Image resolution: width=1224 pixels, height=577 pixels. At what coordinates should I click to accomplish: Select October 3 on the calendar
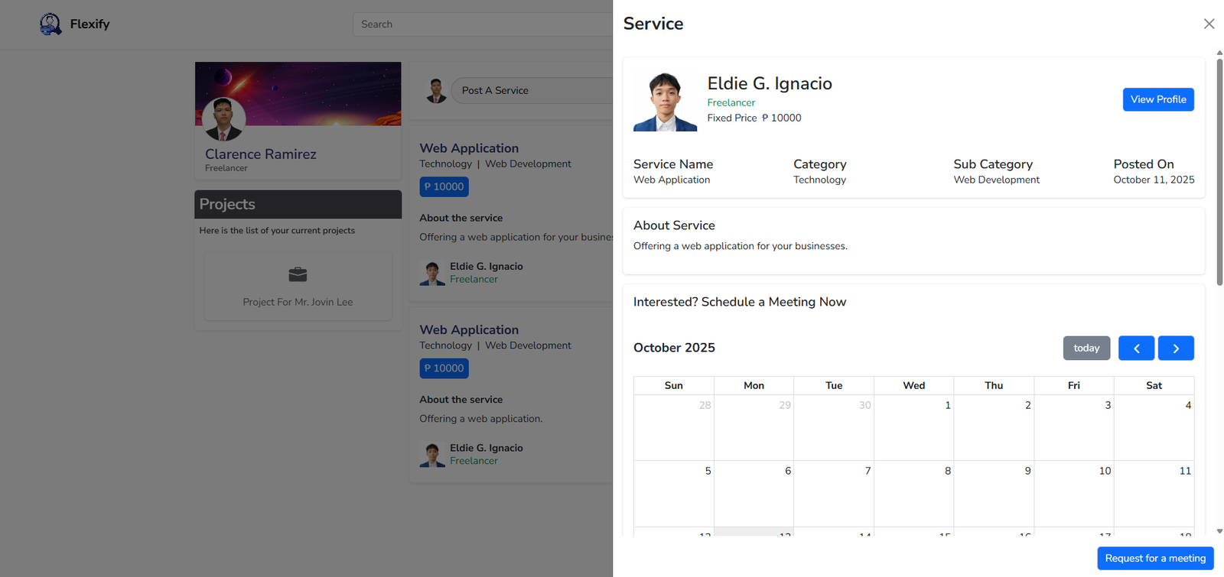coord(1073,427)
